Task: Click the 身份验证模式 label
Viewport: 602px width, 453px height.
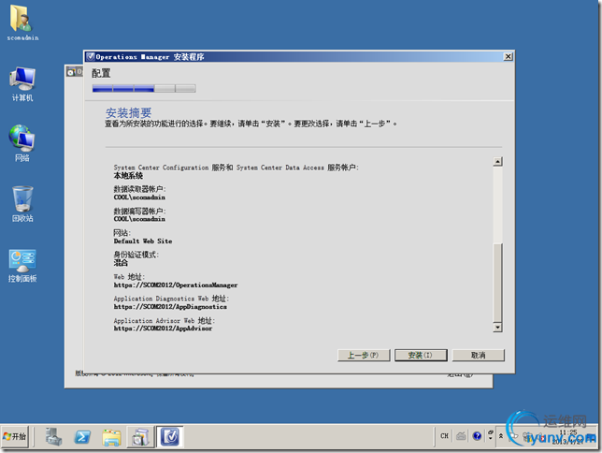Action: point(136,255)
